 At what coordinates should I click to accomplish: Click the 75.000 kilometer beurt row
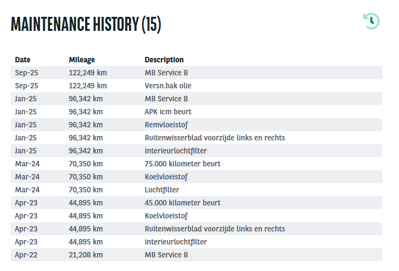(196, 163)
